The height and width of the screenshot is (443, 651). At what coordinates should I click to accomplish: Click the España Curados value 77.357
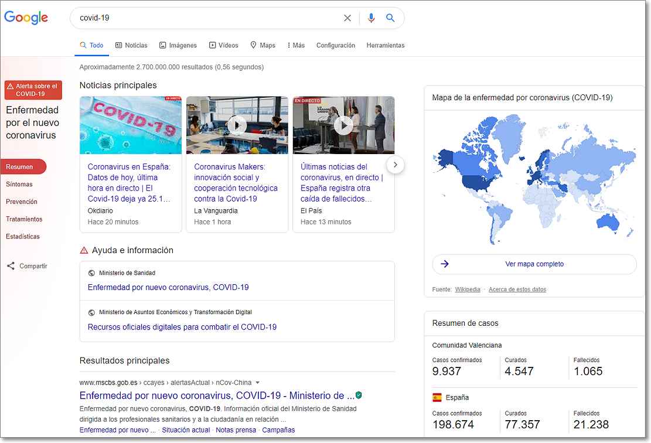[x=522, y=424]
